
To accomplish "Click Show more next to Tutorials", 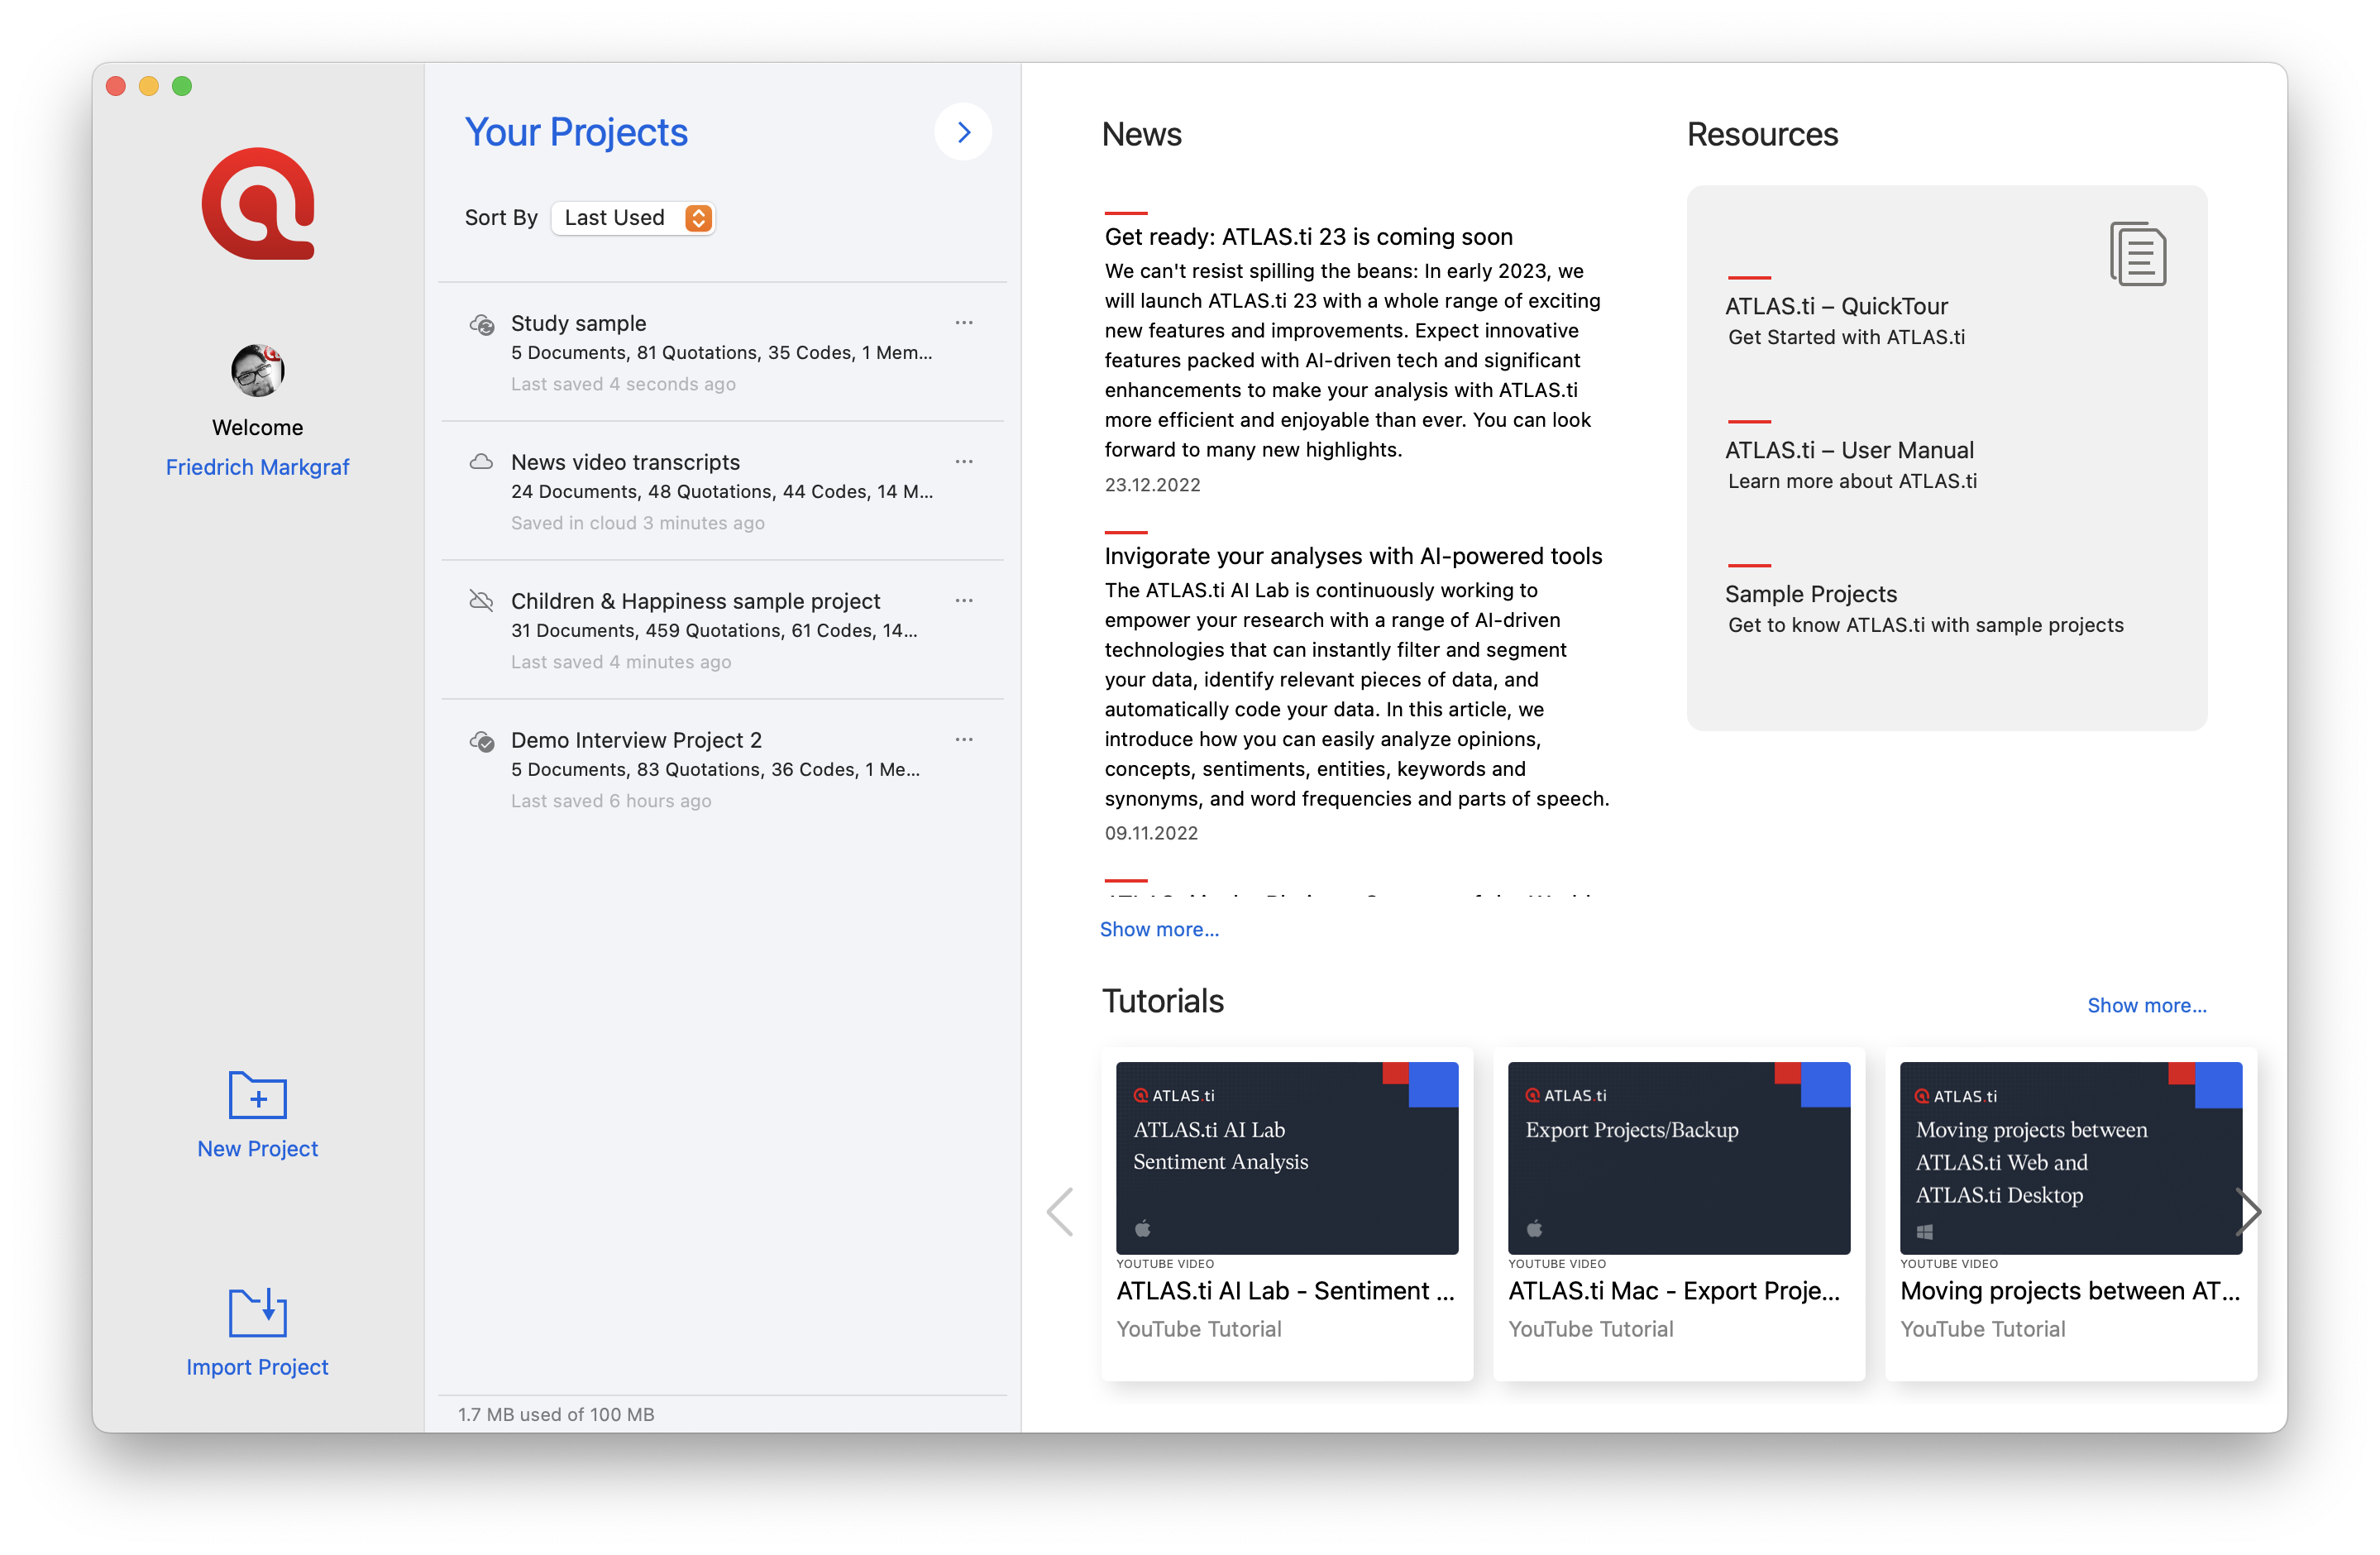I will (2146, 1005).
